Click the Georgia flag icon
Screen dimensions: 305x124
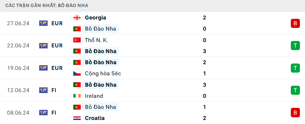(x=77, y=18)
